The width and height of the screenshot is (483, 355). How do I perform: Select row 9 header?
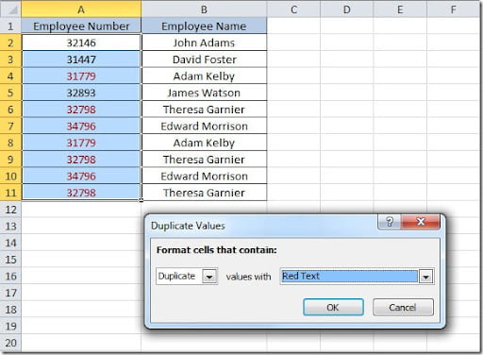[x=10, y=160]
